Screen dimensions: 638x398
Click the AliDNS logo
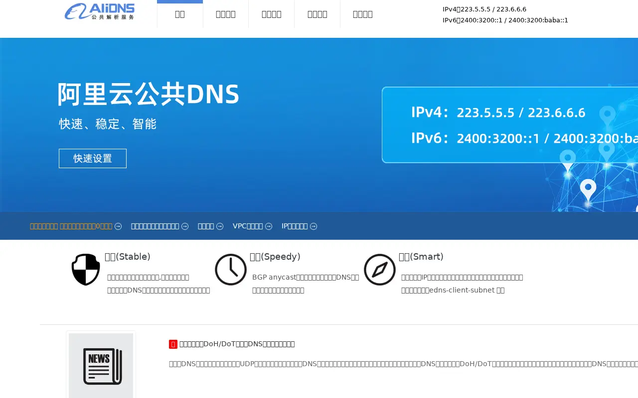[x=100, y=11]
